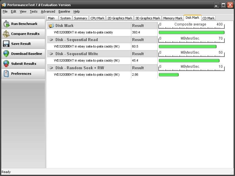Click the Sequential Read disk icon
This screenshot has height=176, width=235.
(51, 40)
